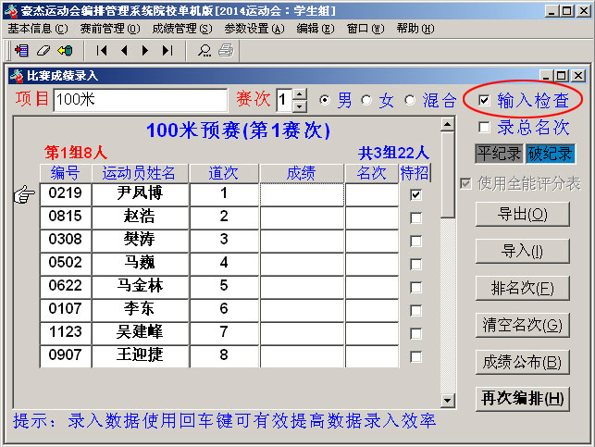Viewport: 595px width, 447px height.
Task: Go to next record arrow
Action: tap(145, 51)
